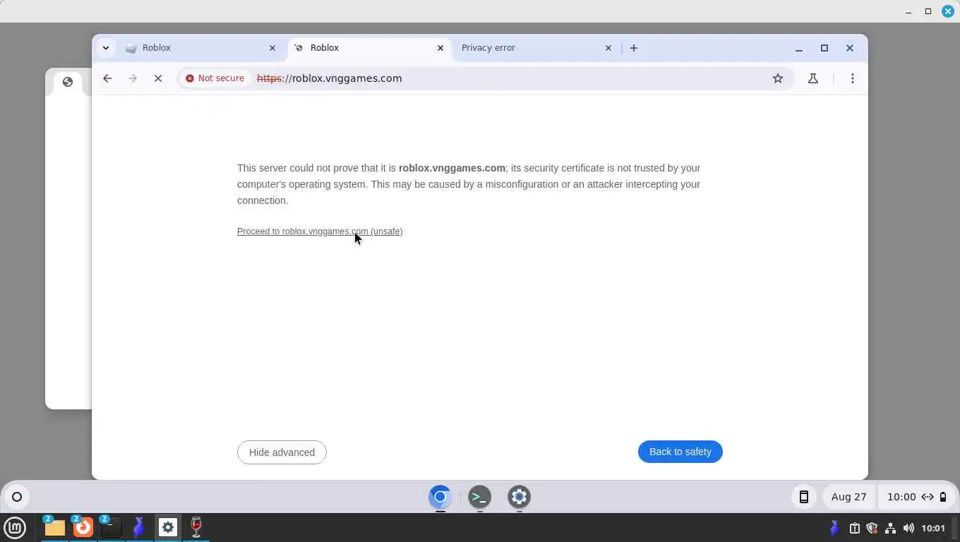Open the Aug 27 calendar date chip
The height and width of the screenshot is (542, 960).
[848, 497]
